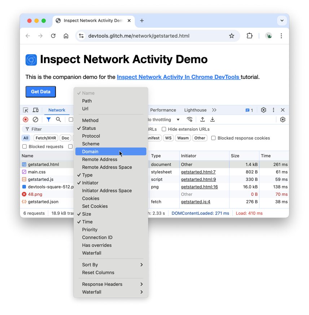The width and height of the screenshot is (309, 315).
Task: Choose Reset Columns in menu
Action: click(x=111, y=273)
